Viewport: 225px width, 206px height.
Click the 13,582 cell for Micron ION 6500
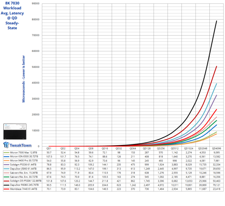[x=217, y=157]
